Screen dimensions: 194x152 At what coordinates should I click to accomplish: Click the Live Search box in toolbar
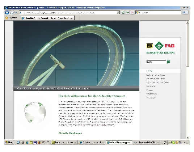159,13
